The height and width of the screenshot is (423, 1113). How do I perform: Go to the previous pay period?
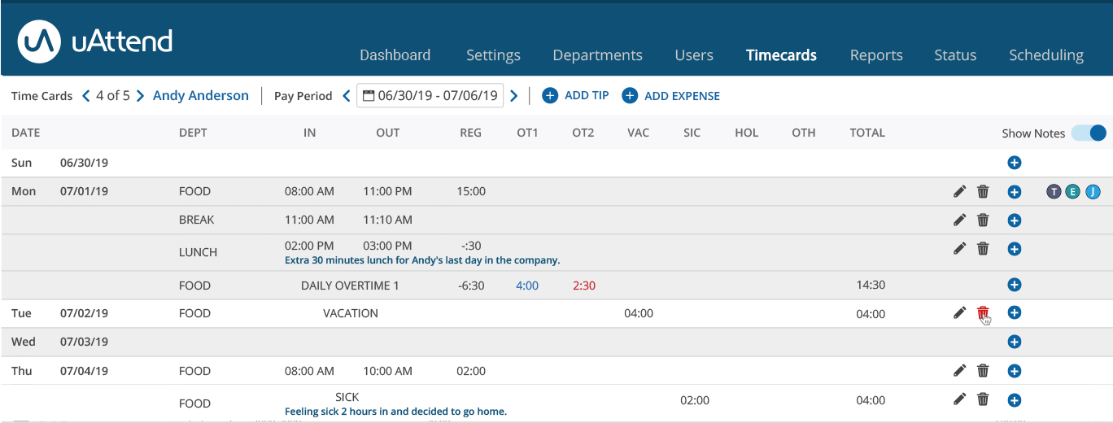347,96
